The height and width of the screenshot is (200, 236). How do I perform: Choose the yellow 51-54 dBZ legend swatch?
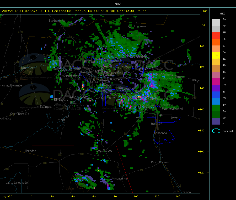click(x=216, y=55)
